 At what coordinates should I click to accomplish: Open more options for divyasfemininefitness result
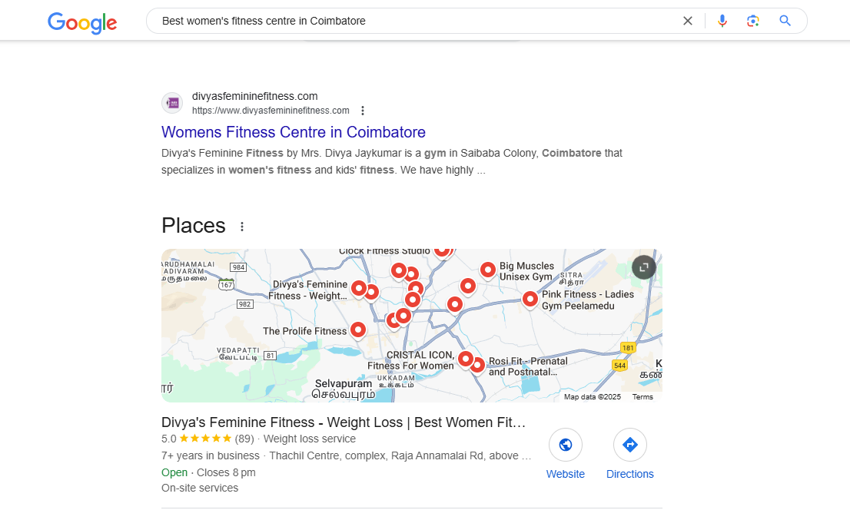coord(363,111)
